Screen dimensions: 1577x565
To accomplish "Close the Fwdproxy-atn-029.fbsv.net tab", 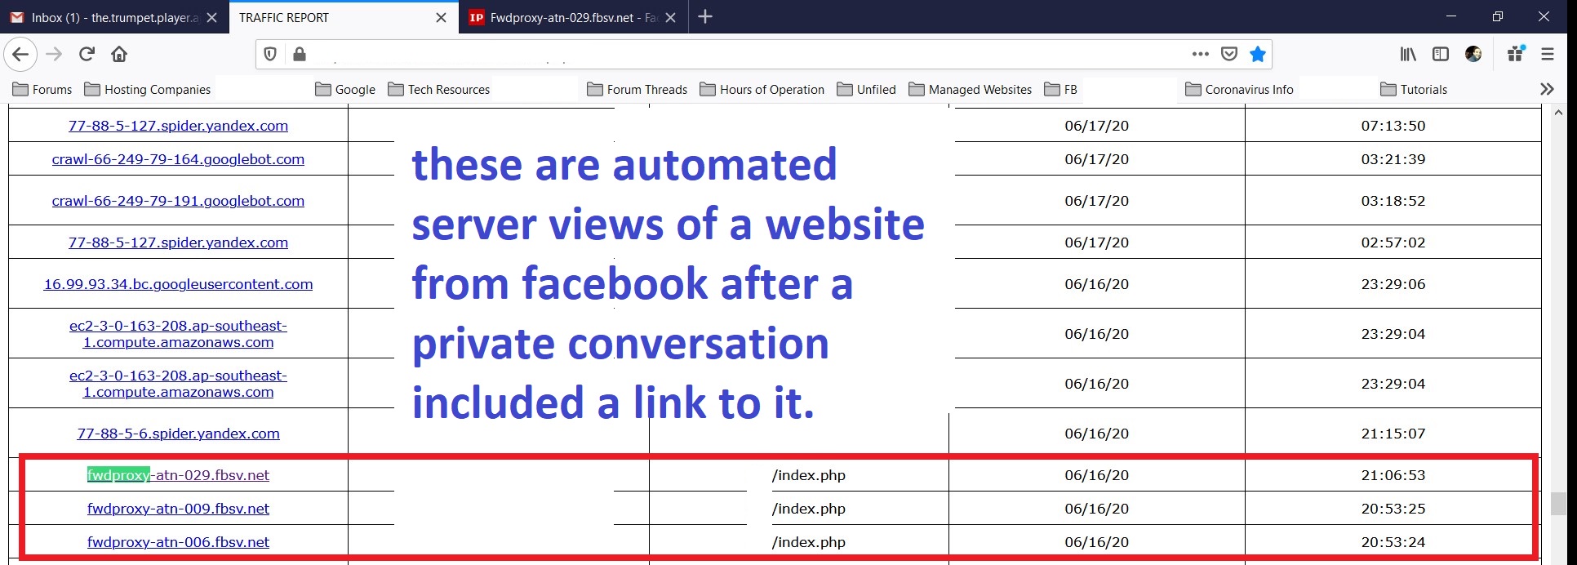I will click(670, 17).
